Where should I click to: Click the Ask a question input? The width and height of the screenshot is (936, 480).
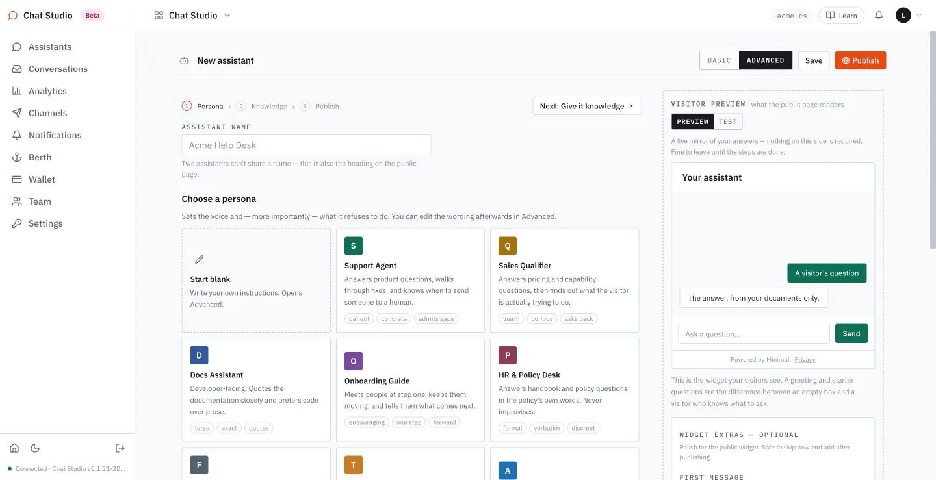tap(754, 334)
